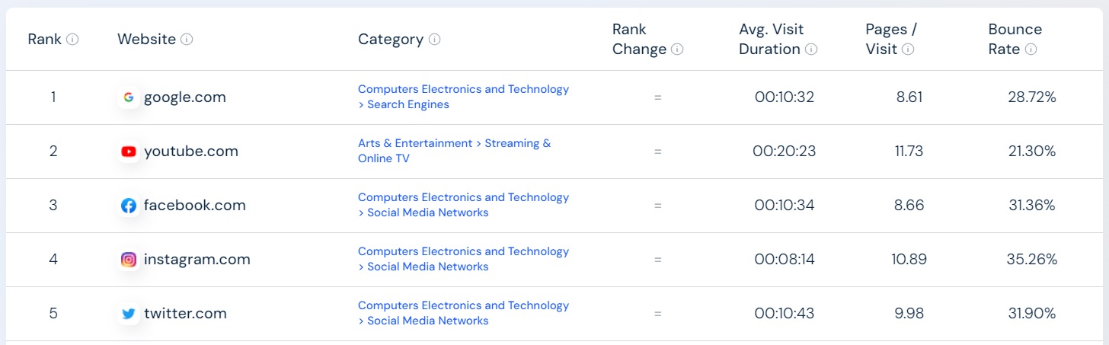1109x345 pixels.
Task: Click info icon beside Bounce Rate
Action: pyautogui.click(x=1031, y=50)
